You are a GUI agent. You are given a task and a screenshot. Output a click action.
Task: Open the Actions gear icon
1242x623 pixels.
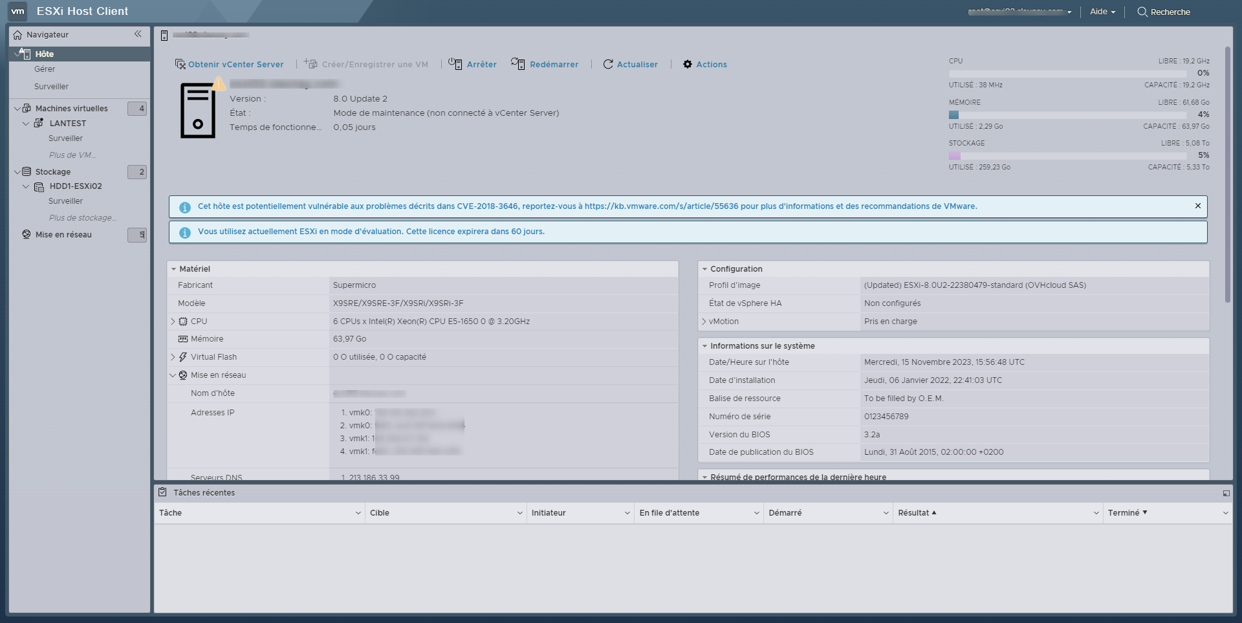[688, 64]
